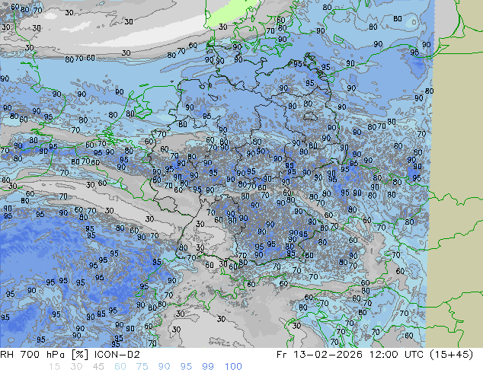483x373 pixels.
Task: Select the "[%]" unit label
Action: click(x=80, y=355)
